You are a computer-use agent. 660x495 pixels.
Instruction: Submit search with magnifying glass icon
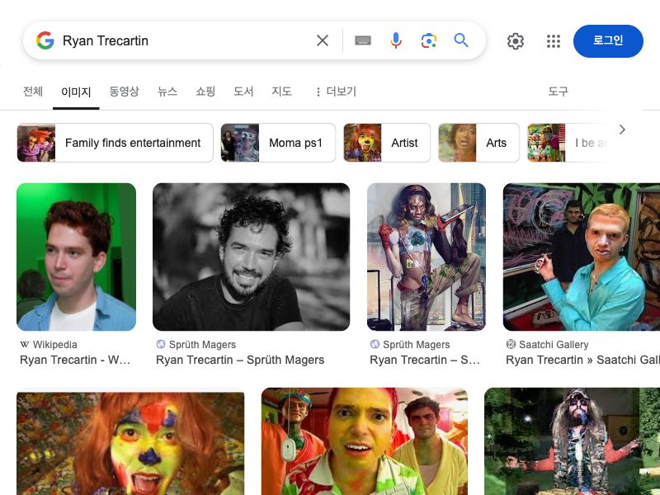[x=461, y=40]
